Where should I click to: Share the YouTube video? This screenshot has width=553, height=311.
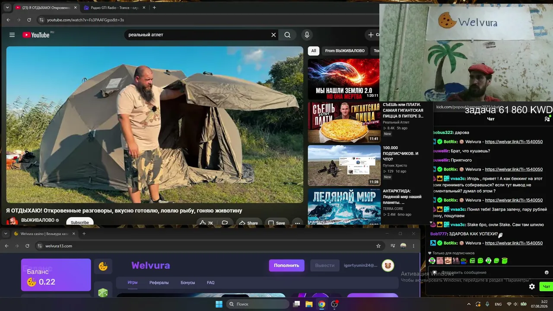[248, 223]
